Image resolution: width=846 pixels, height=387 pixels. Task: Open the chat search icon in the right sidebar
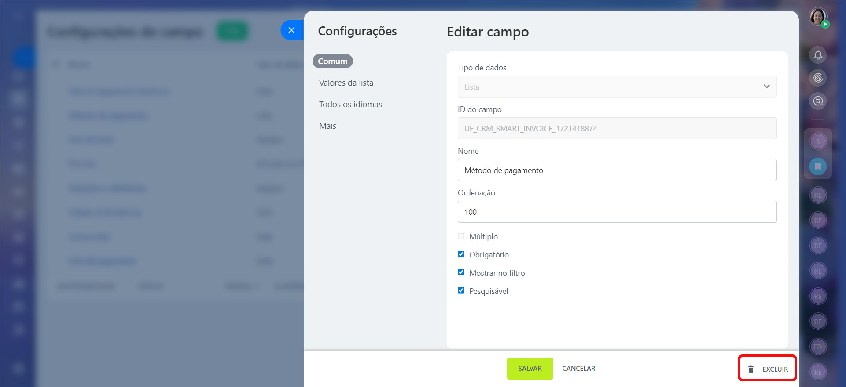(818, 101)
